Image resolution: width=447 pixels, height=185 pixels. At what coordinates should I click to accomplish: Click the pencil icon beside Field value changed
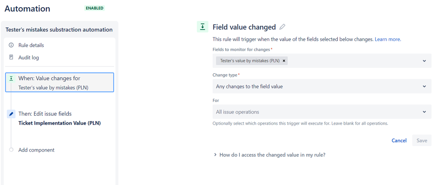click(282, 27)
